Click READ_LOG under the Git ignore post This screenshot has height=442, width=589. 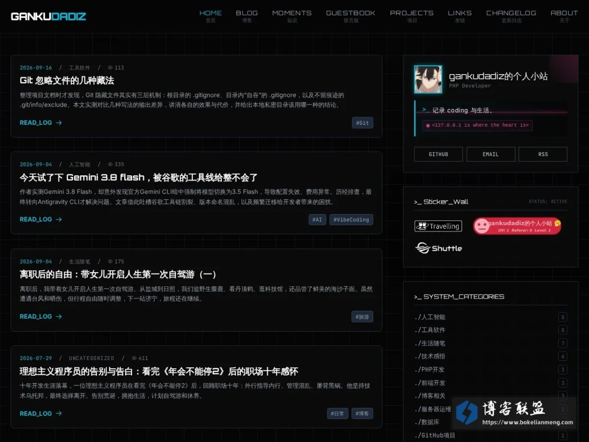[x=41, y=123]
